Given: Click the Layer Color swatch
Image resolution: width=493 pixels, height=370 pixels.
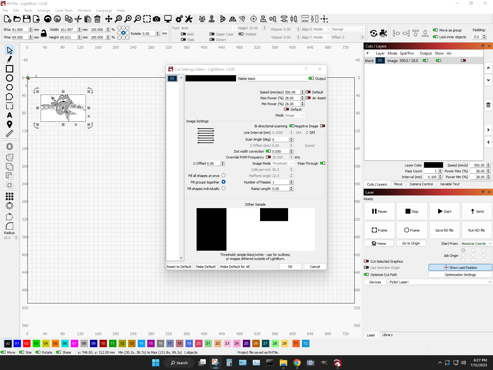Looking at the screenshot, I should pyautogui.click(x=434, y=165).
